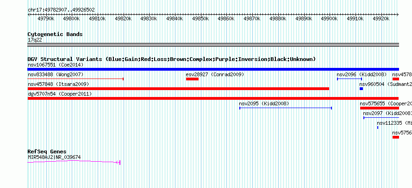Click the MIR548AJ2 magenta gene line

74,162
